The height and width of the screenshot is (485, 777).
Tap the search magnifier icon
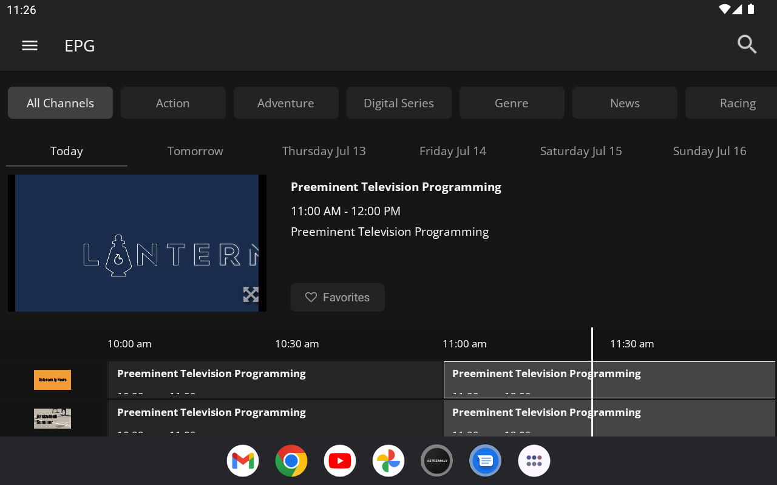(x=747, y=44)
